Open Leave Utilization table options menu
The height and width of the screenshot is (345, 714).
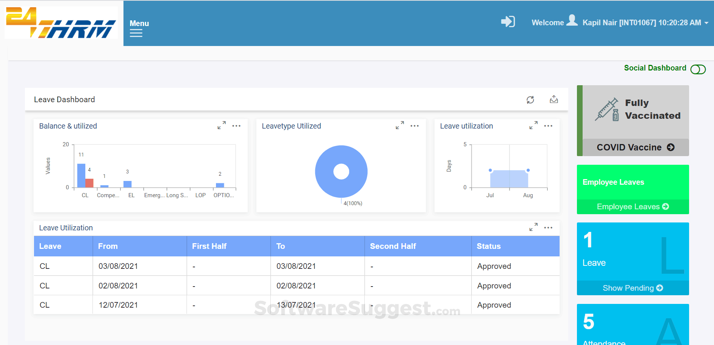(x=548, y=228)
